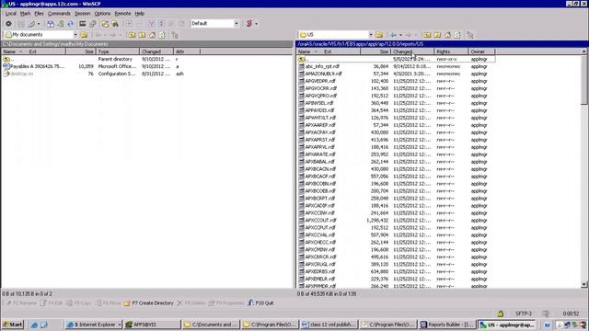Open the Commands menu

(59, 14)
